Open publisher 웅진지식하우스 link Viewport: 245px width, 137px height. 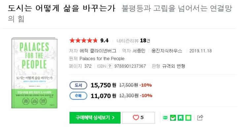167,51
